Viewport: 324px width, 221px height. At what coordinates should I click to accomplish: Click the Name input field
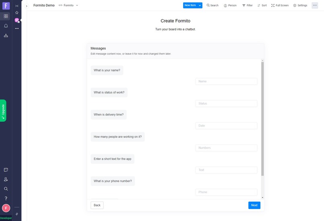226,82
